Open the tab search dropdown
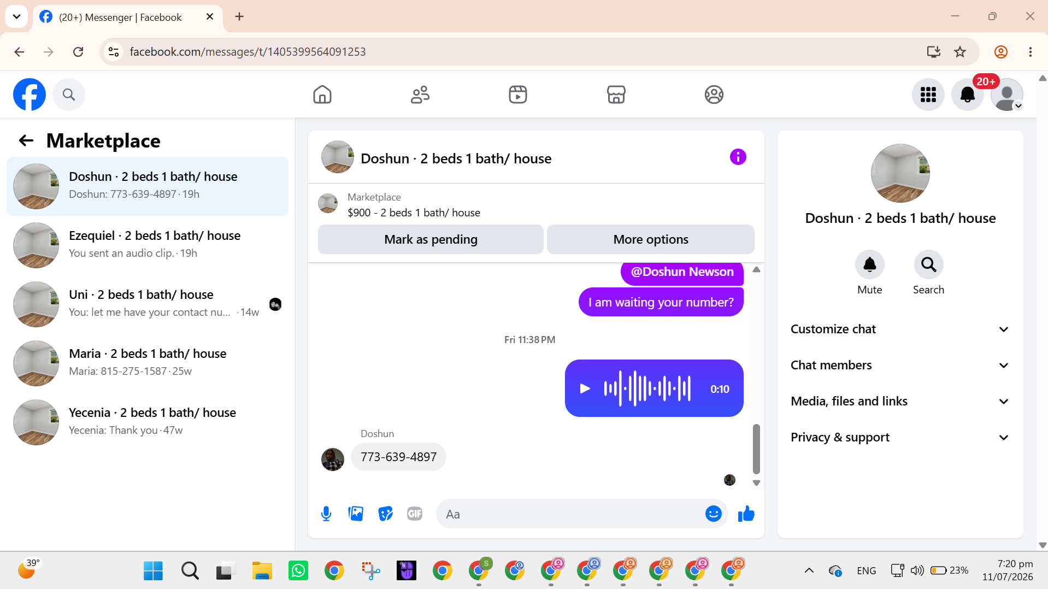The width and height of the screenshot is (1048, 589). [x=16, y=16]
